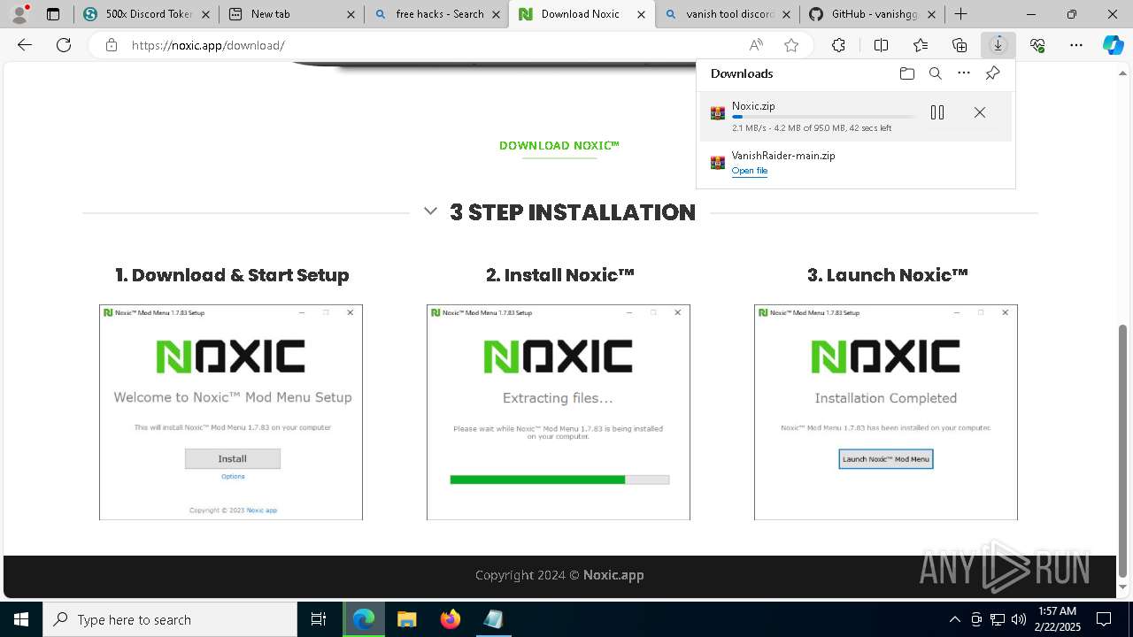The image size is (1133, 637).
Task: Open more options in Downloads panel
Action: click(964, 73)
